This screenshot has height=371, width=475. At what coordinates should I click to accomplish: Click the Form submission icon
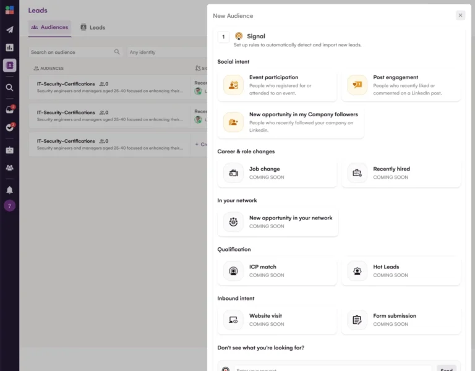tap(357, 320)
